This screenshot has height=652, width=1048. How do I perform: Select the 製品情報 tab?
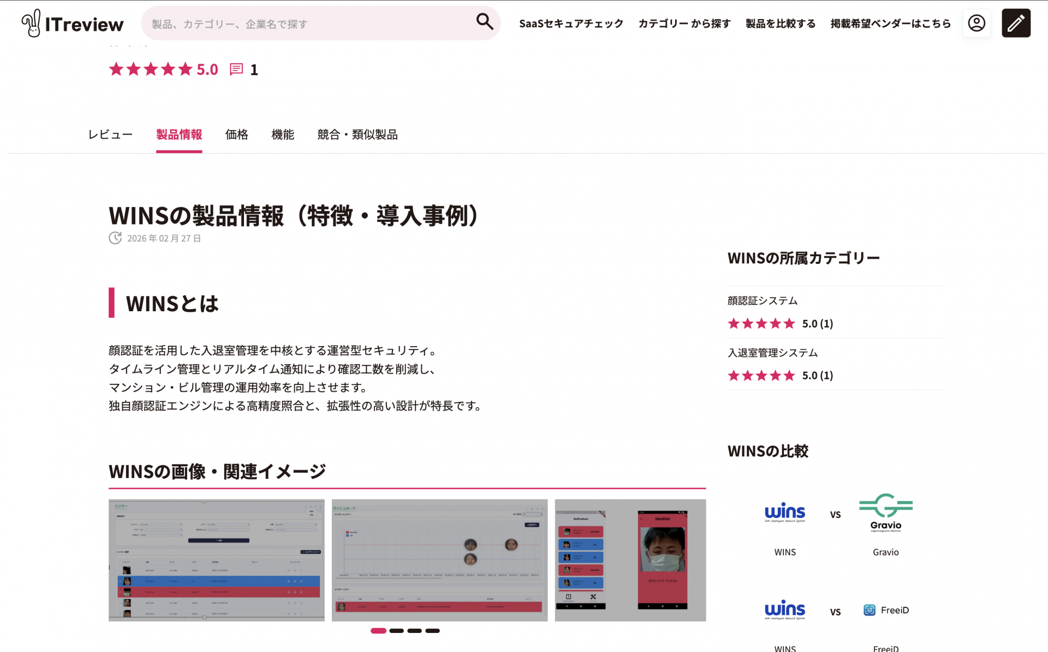pyautogui.click(x=179, y=135)
